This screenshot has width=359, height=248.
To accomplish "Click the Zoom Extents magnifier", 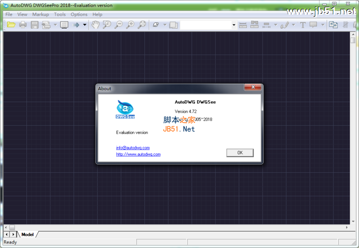I will (x=142, y=25).
